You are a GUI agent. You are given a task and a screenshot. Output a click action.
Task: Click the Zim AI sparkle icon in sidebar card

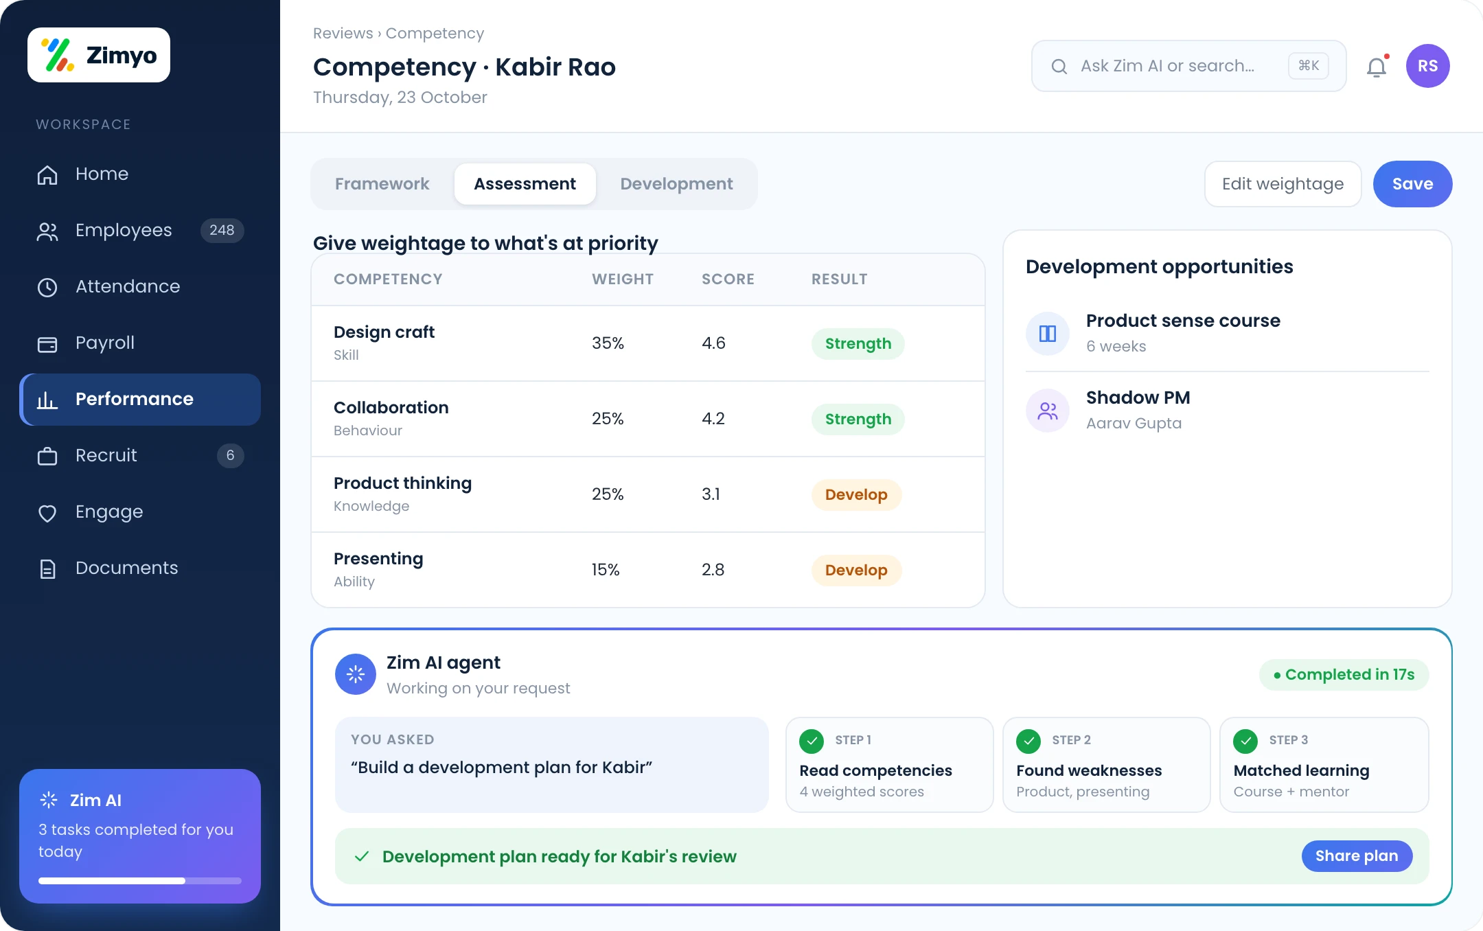pos(49,800)
